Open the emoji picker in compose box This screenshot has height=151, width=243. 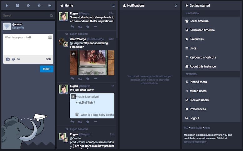coord(50,37)
